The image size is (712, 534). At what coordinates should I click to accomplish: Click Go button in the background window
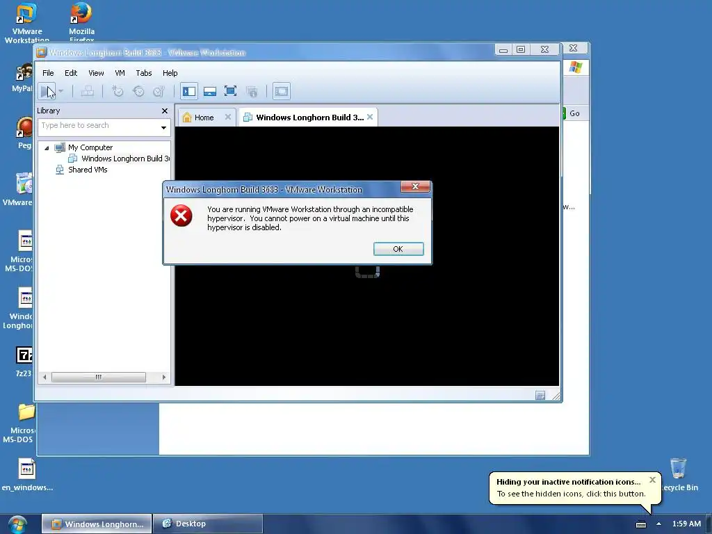[x=574, y=113]
